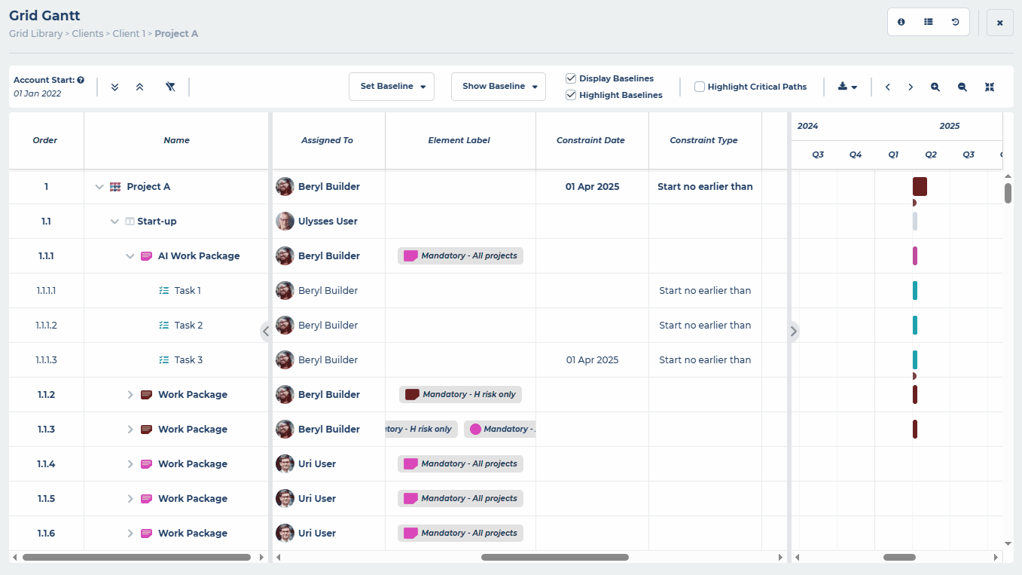The image size is (1022, 575).
Task: Click the Account Start help question mark
Action: pos(80,79)
